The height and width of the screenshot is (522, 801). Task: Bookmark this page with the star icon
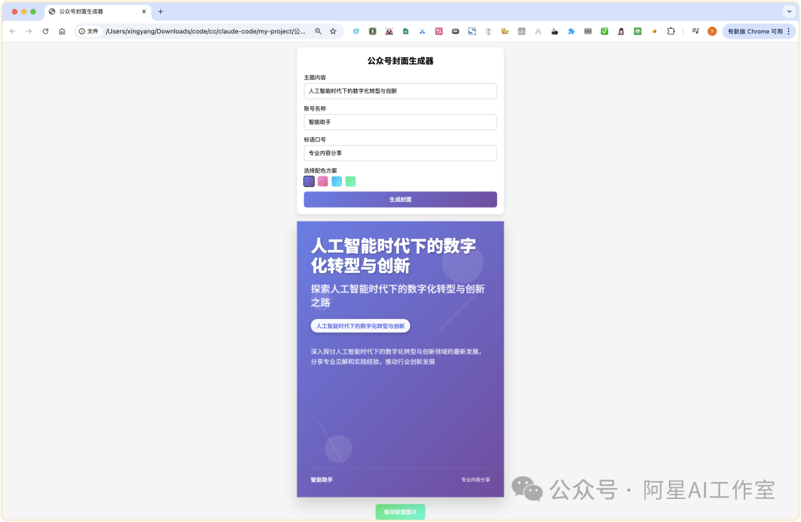pos(333,31)
